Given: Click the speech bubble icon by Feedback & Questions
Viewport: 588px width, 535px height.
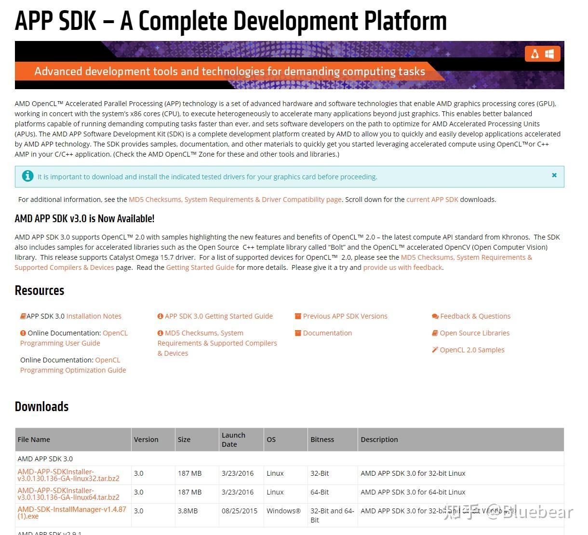Looking at the screenshot, I should (x=435, y=316).
